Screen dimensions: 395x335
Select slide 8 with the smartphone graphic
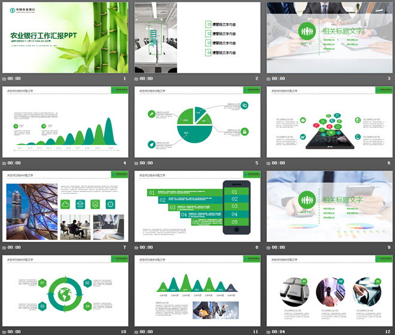pos(197,206)
